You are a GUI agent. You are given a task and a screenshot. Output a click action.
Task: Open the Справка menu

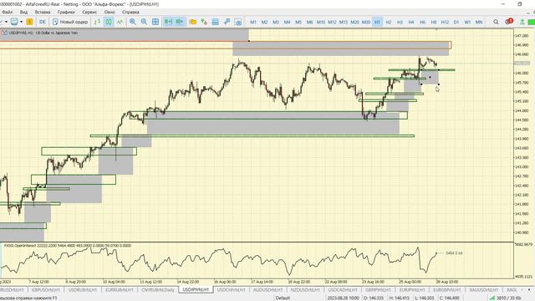coord(130,12)
